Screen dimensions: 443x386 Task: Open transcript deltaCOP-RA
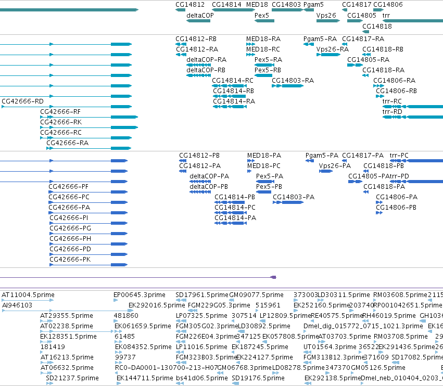[206, 60]
